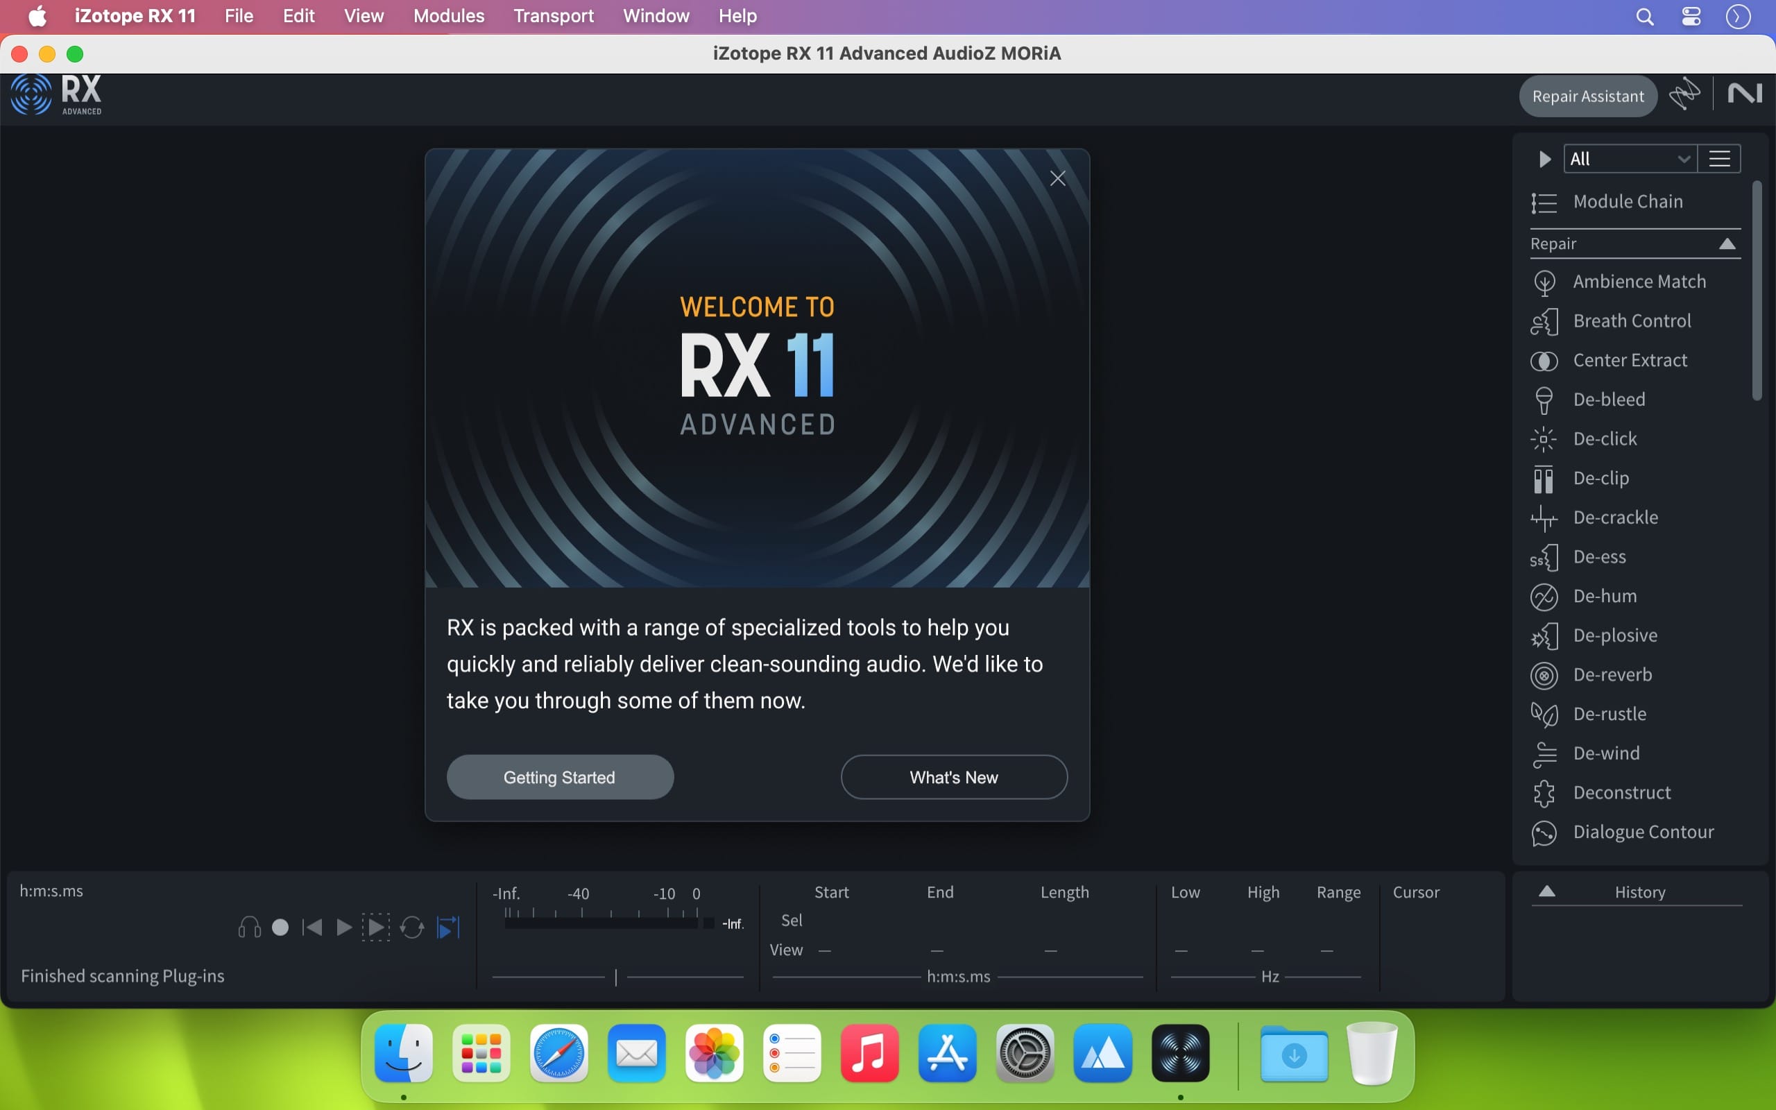Viewport: 1776px width, 1110px height.
Task: Open the Apple menu
Action: tap(37, 16)
